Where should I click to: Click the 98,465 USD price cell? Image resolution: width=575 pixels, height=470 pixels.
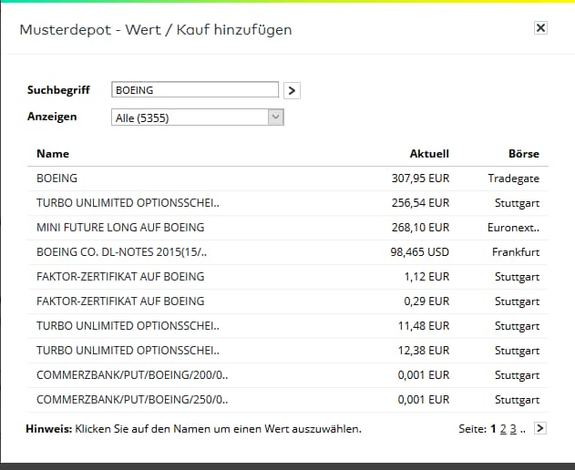click(420, 252)
